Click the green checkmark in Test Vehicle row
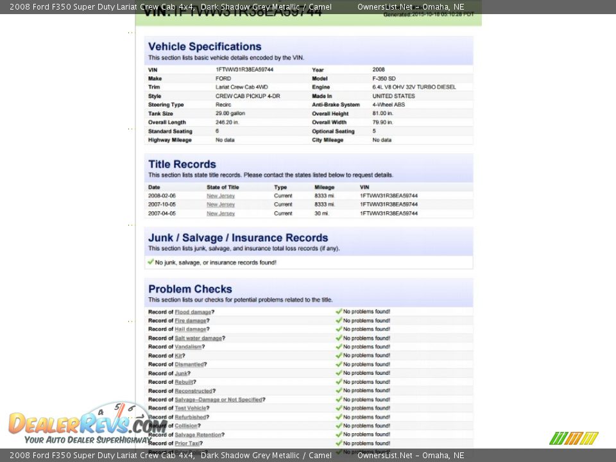 click(339, 408)
